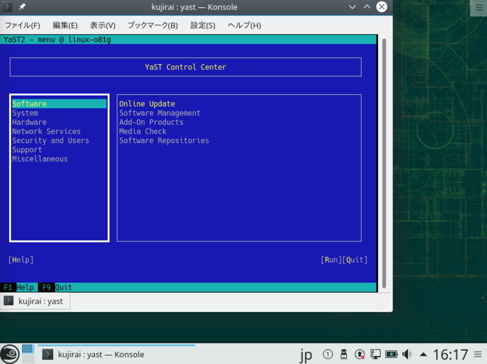Choose the Software Repositories module
This screenshot has height=364, width=487.
(x=164, y=140)
